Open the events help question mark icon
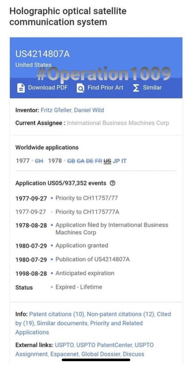The image size is (192, 365). 113,183
